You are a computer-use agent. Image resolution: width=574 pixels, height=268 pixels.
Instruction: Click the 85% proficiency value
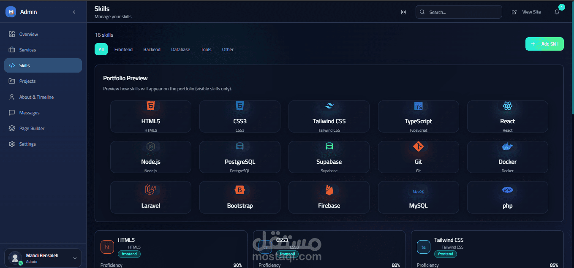pos(554,265)
